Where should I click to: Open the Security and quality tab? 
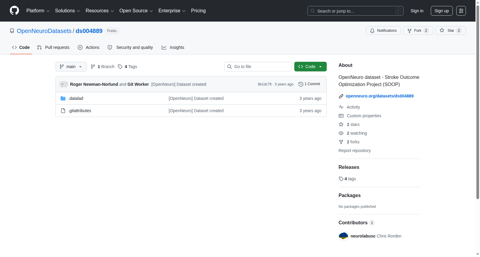(x=130, y=47)
